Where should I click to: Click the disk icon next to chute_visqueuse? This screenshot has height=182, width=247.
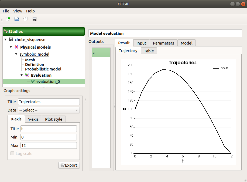tap(11, 39)
